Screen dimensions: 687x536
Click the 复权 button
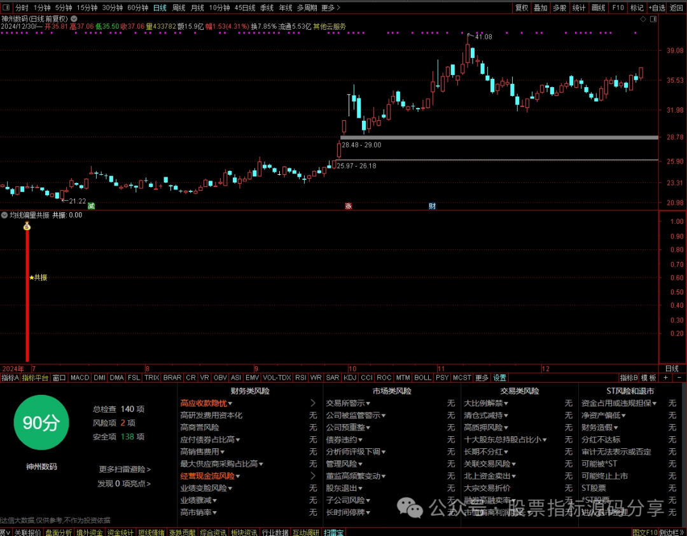522,8
